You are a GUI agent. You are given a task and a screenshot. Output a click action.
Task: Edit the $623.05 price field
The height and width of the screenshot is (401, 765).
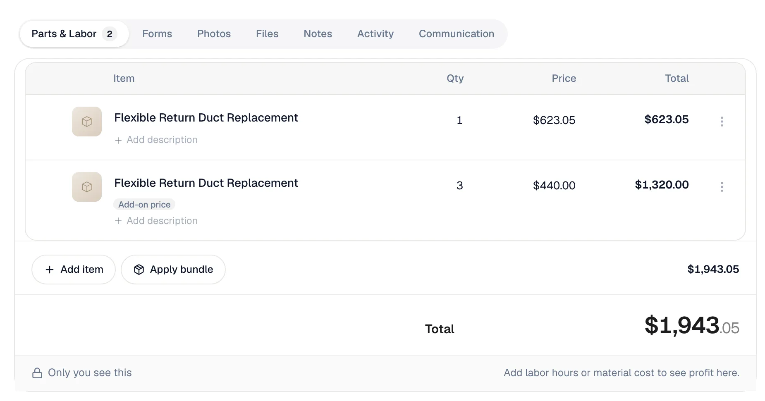[x=554, y=120]
